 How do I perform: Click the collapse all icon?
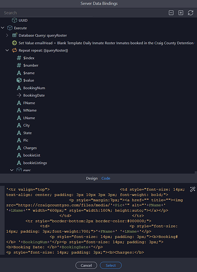coord(171,13)
